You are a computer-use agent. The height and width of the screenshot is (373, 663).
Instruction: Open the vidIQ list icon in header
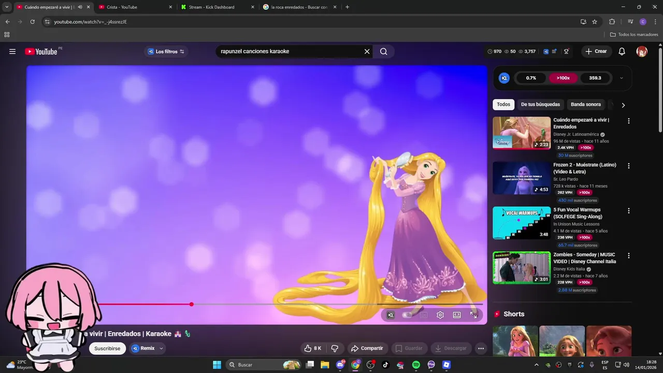click(x=554, y=51)
